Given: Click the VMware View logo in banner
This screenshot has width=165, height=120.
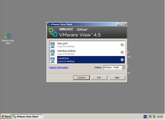Looking at the screenshot, I should pos(53,32).
